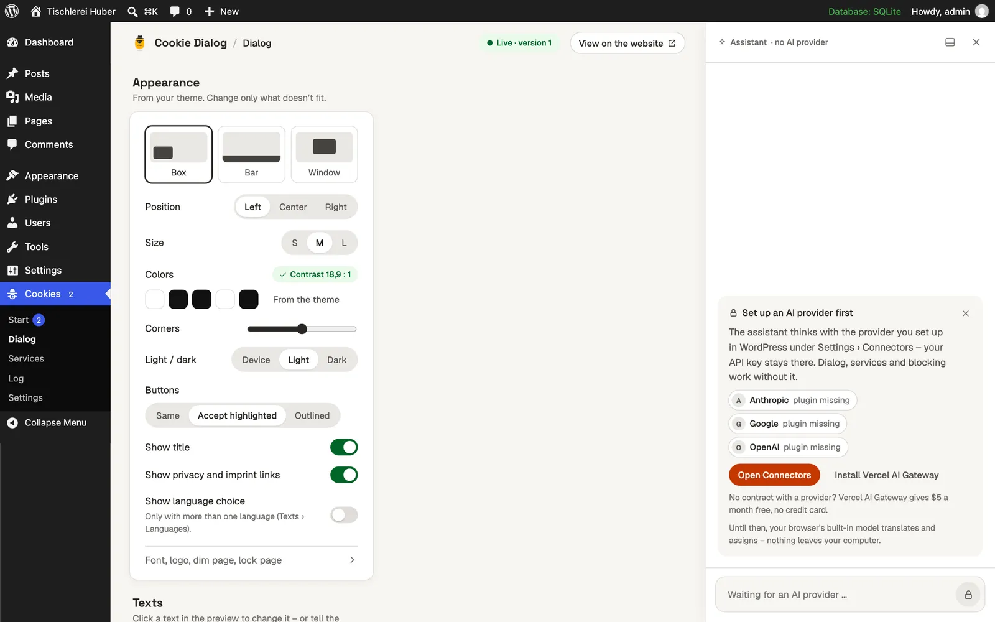Open the Tischlerei Huber site menu
This screenshot has width=995, height=622.
pyautogui.click(x=73, y=11)
